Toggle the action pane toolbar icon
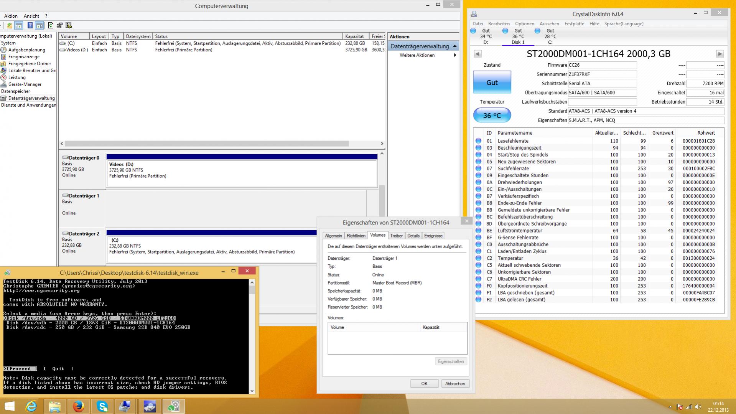Screen dimensions: 736x414 click(x=39, y=26)
